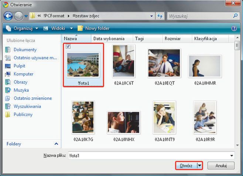Select the 02A10R9R thumbnail
Image resolution: width=243 pixels, height=176 pixels.
pos(205,117)
